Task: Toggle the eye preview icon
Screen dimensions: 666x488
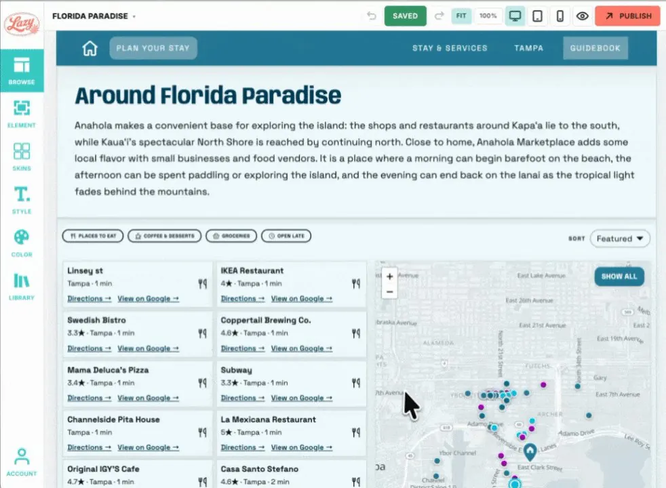Action: 583,16
